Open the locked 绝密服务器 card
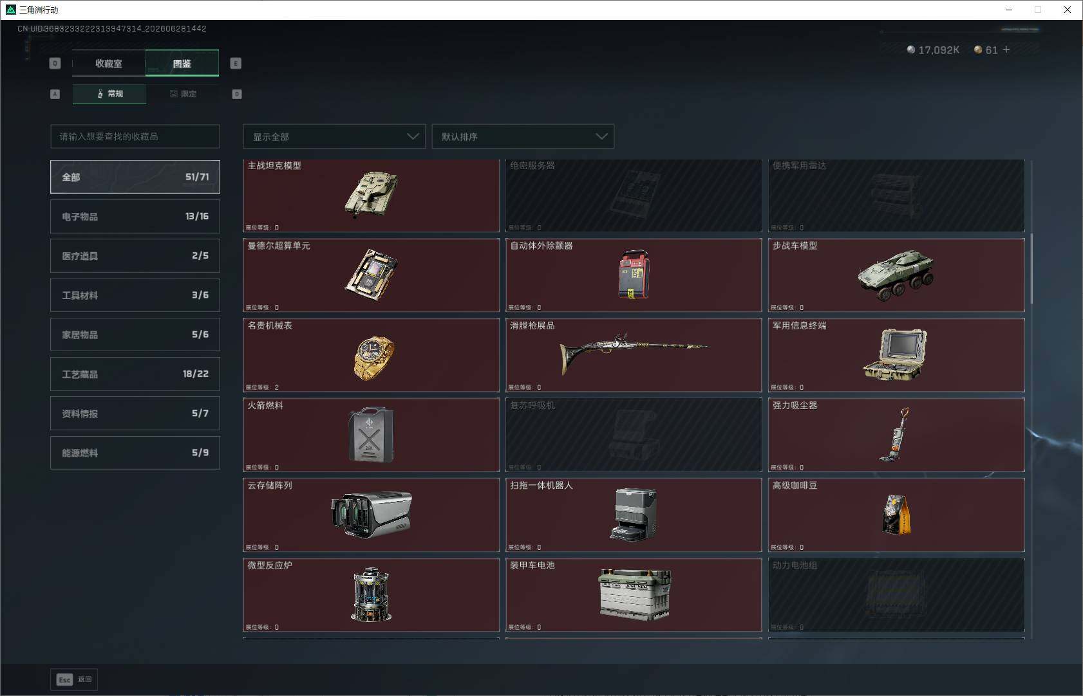The image size is (1083, 696). click(x=634, y=196)
